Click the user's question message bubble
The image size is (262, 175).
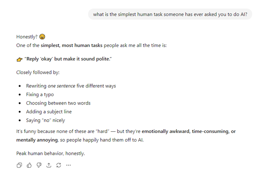click(x=170, y=14)
